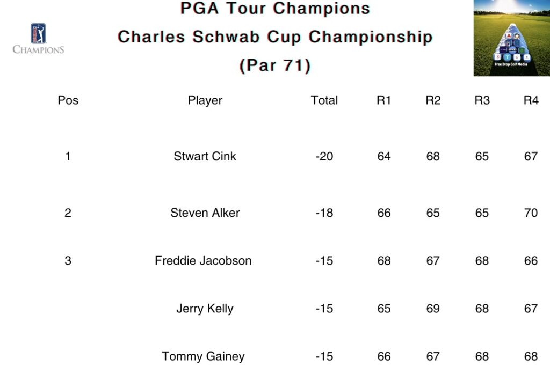The image size is (550, 365).
Task: Select player name Steven Alker
Action: click(205, 213)
